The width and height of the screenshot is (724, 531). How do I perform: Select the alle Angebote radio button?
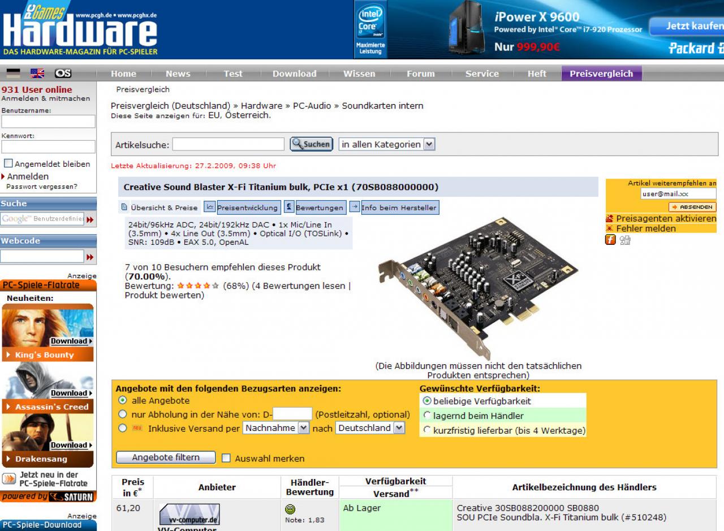click(123, 400)
